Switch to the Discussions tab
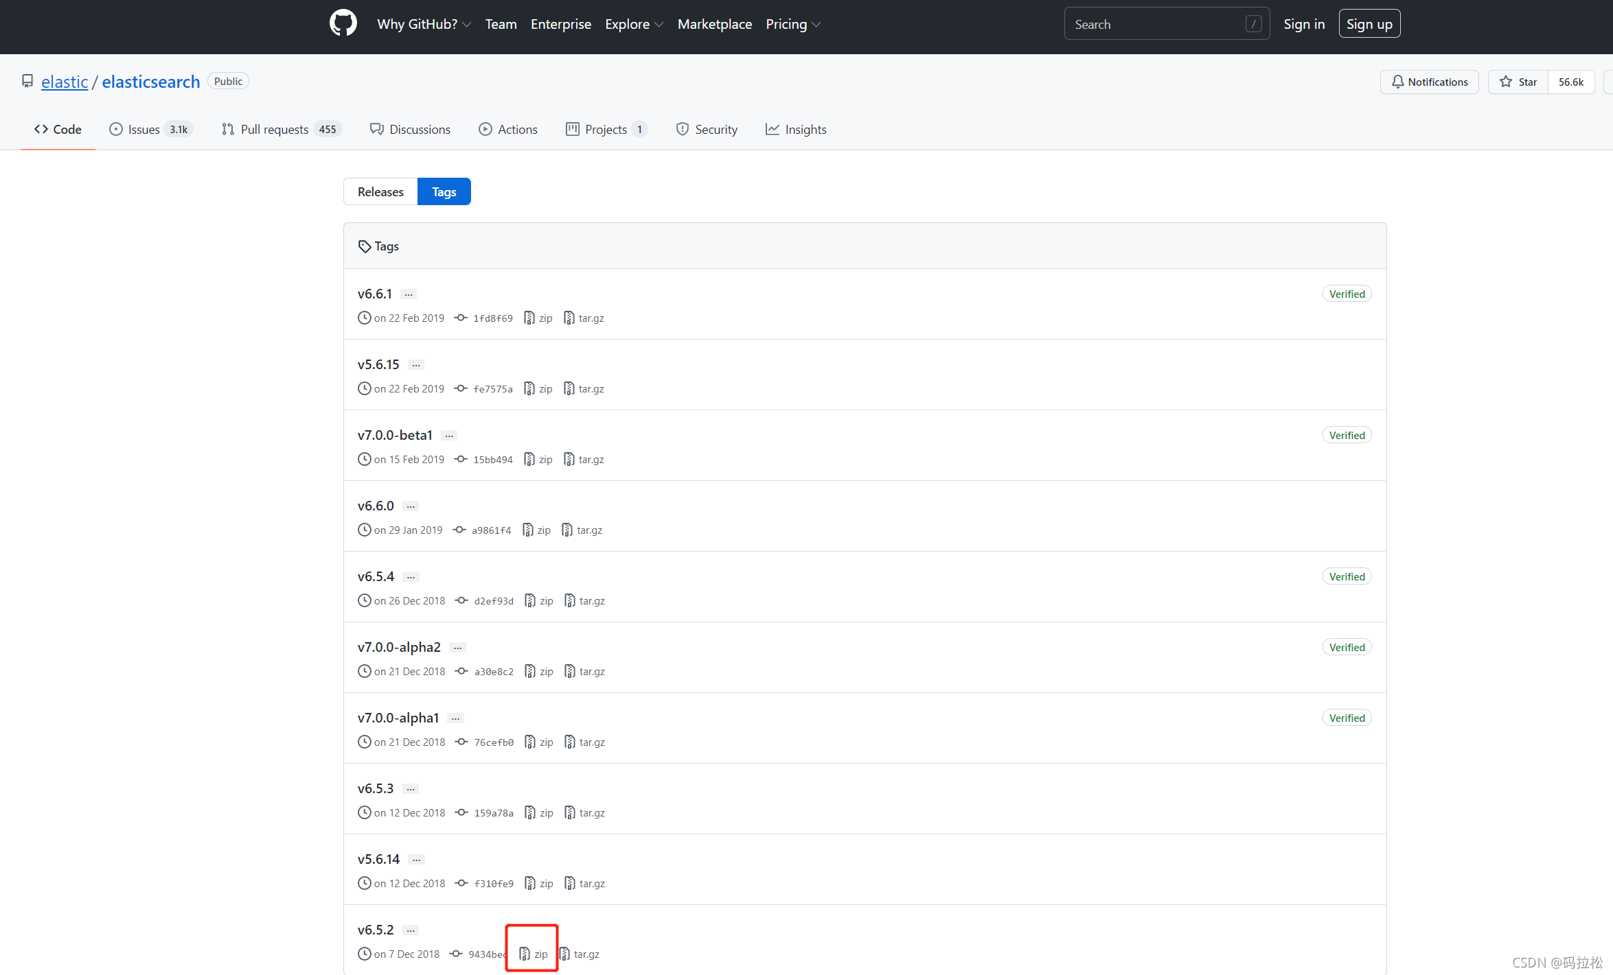1613x975 pixels. pyautogui.click(x=410, y=129)
